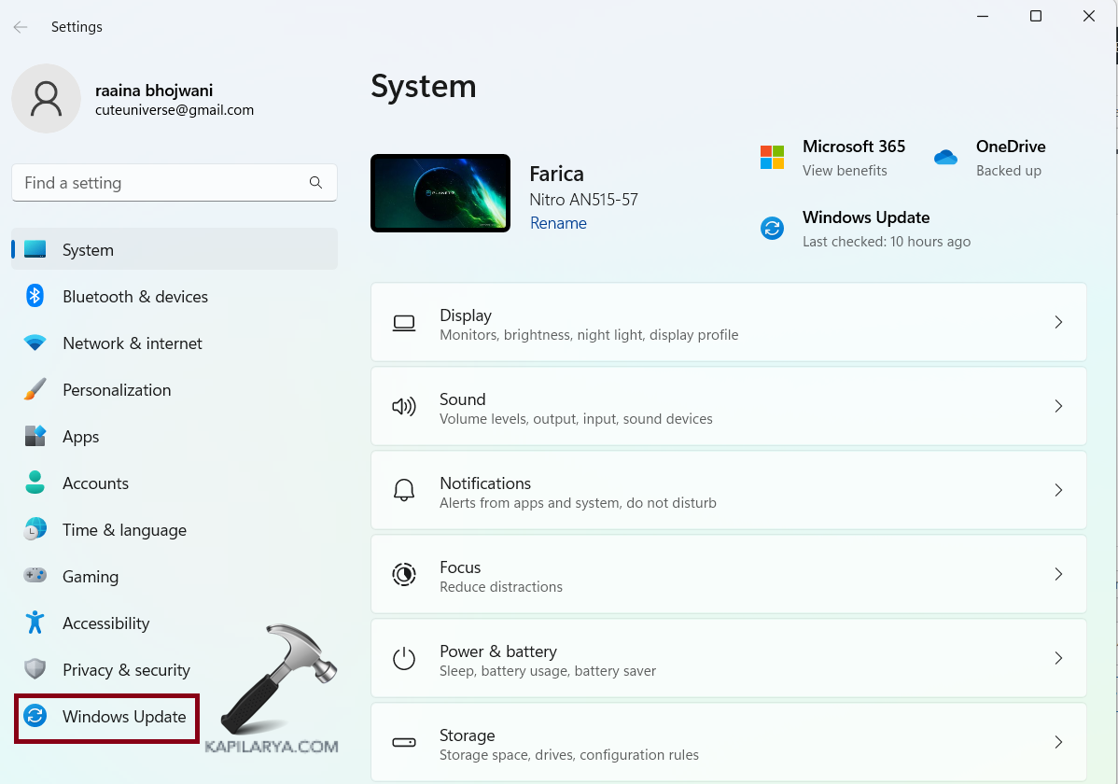Click the OneDrive cloud icon

click(x=945, y=158)
